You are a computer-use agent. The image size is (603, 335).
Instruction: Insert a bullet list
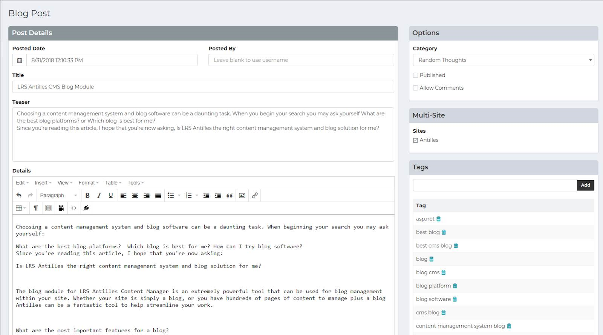[x=171, y=195]
